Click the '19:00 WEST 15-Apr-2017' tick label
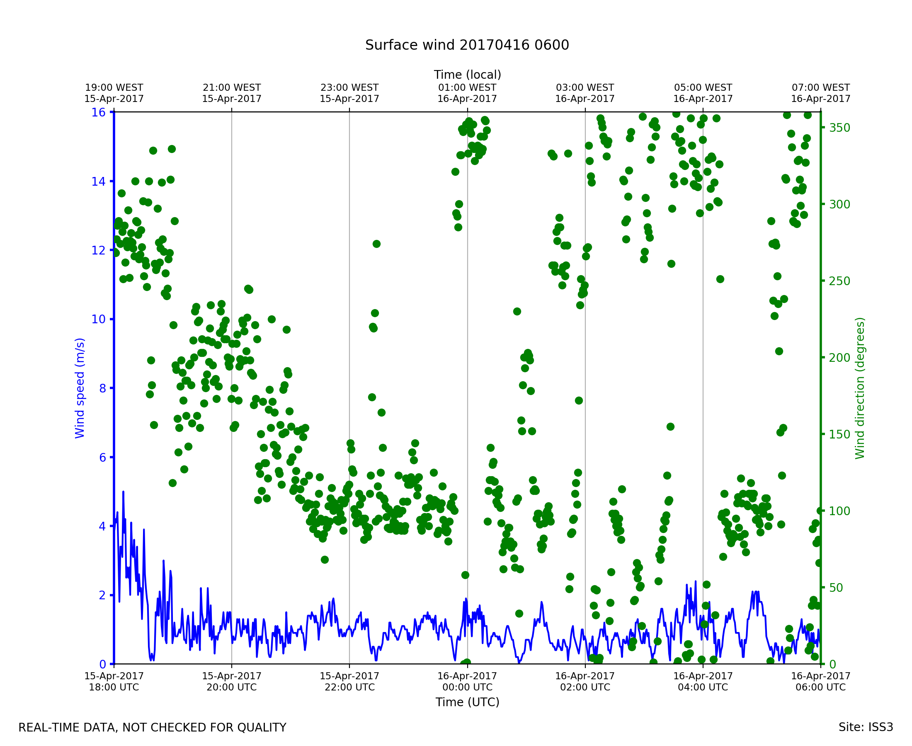Screen dimensions: 912x746 click(114, 93)
